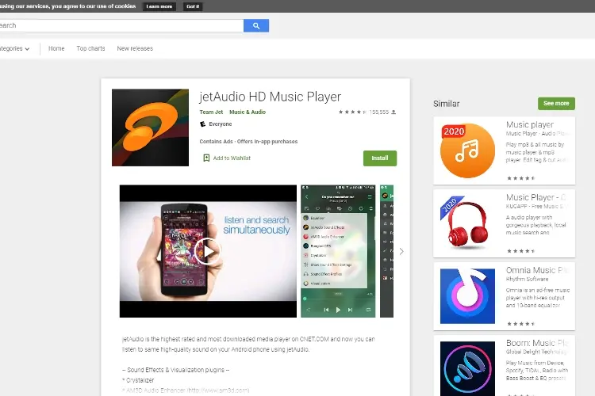This screenshot has width=595, height=396.
Task: Open the Omnia Music Player app icon
Action: (467, 296)
